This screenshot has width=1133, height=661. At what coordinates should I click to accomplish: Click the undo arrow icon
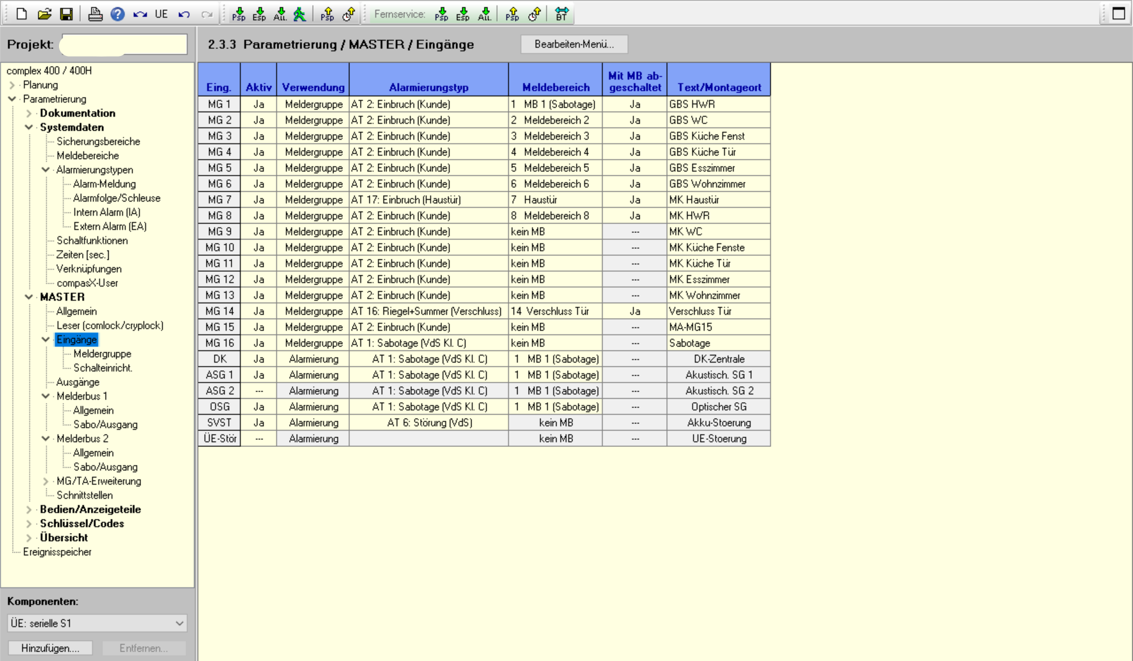coord(184,14)
